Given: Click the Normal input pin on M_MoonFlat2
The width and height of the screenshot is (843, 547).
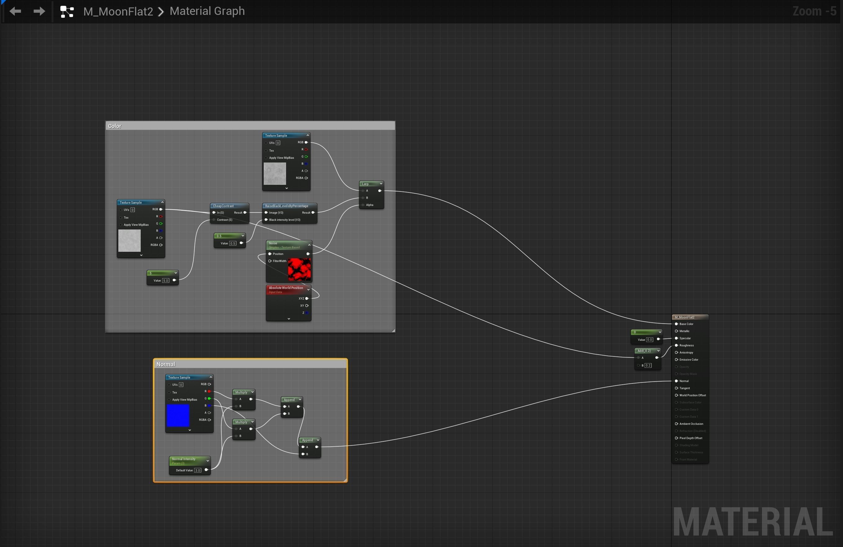Looking at the screenshot, I should 676,381.
